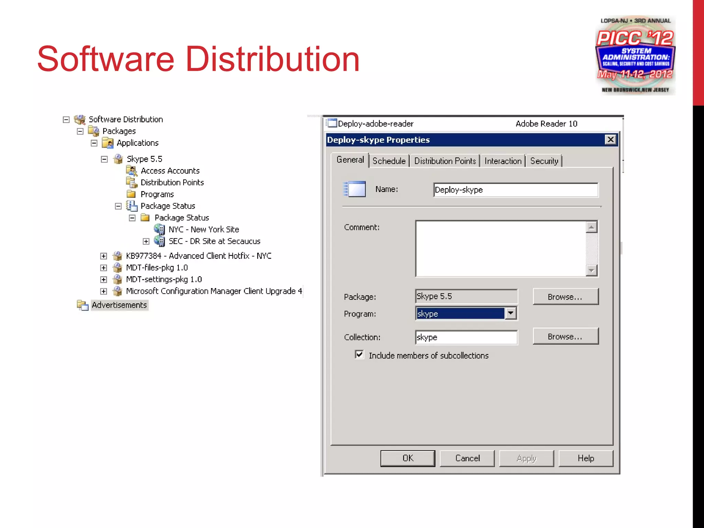Expand the SEC - DR Site node
704x528 pixels.
pyautogui.click(x=146, y=241)
